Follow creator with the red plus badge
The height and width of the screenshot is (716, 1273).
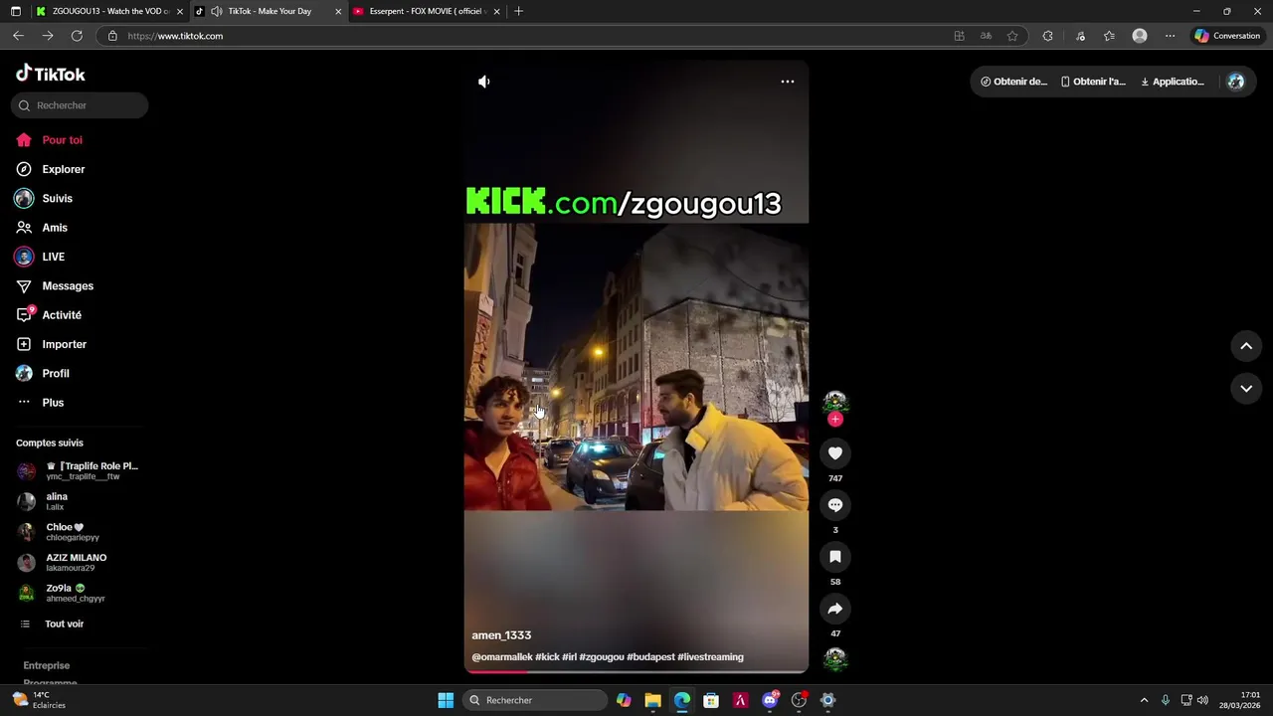(835, 420)
